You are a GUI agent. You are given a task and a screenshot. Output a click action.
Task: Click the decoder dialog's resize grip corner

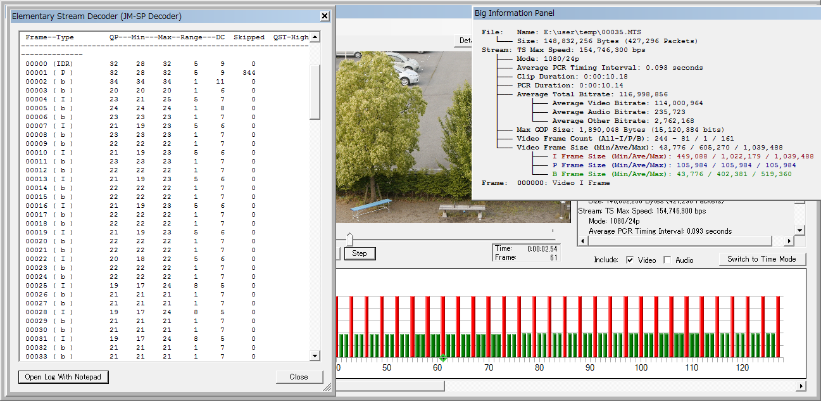[327, 386]
